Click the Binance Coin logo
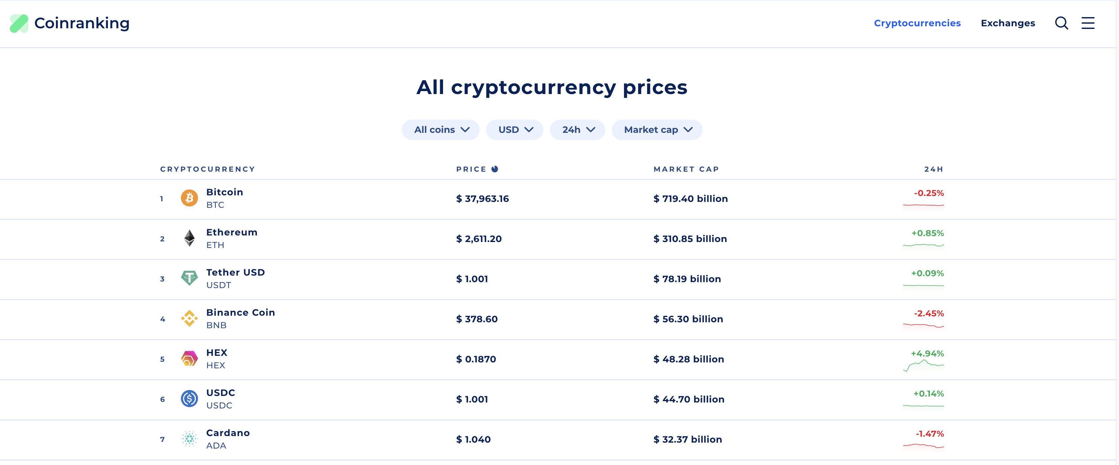Viewport: 1119px width, 465px height. click(190, 318)
